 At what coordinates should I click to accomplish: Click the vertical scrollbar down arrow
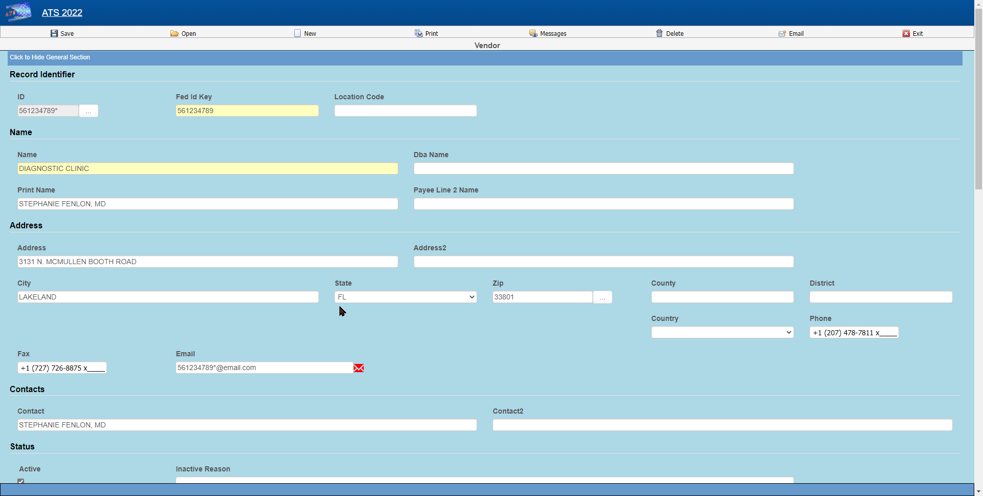[x=978, y=491]
